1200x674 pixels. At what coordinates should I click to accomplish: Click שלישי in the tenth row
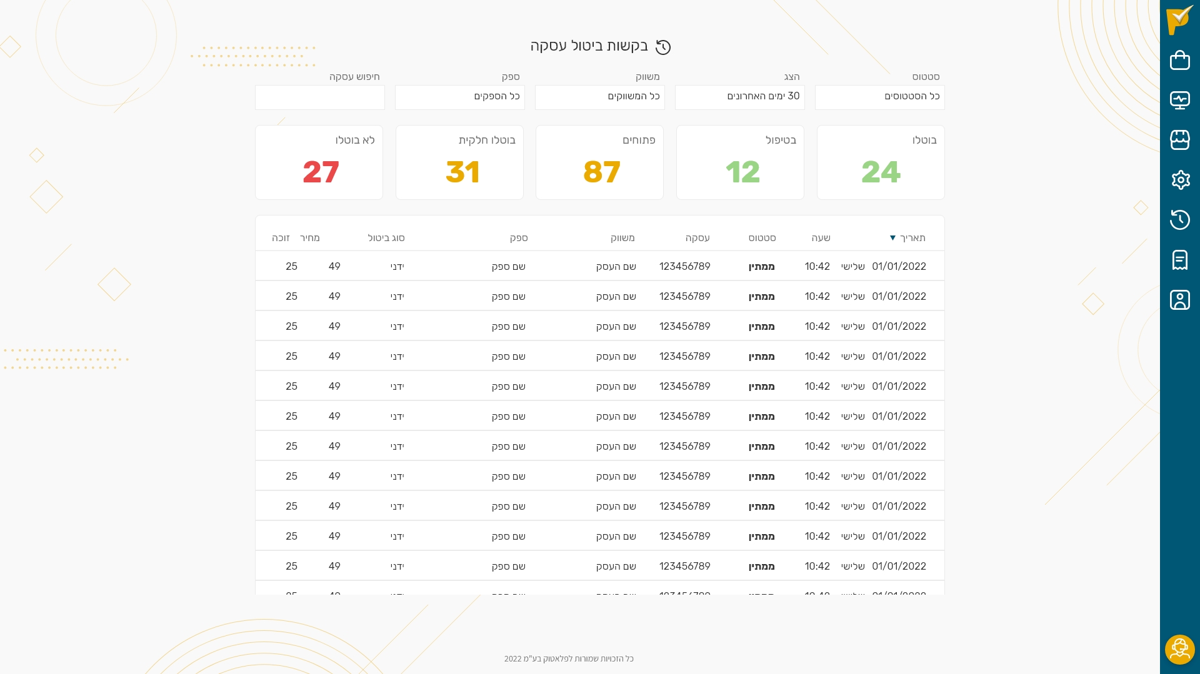(852, 537)
